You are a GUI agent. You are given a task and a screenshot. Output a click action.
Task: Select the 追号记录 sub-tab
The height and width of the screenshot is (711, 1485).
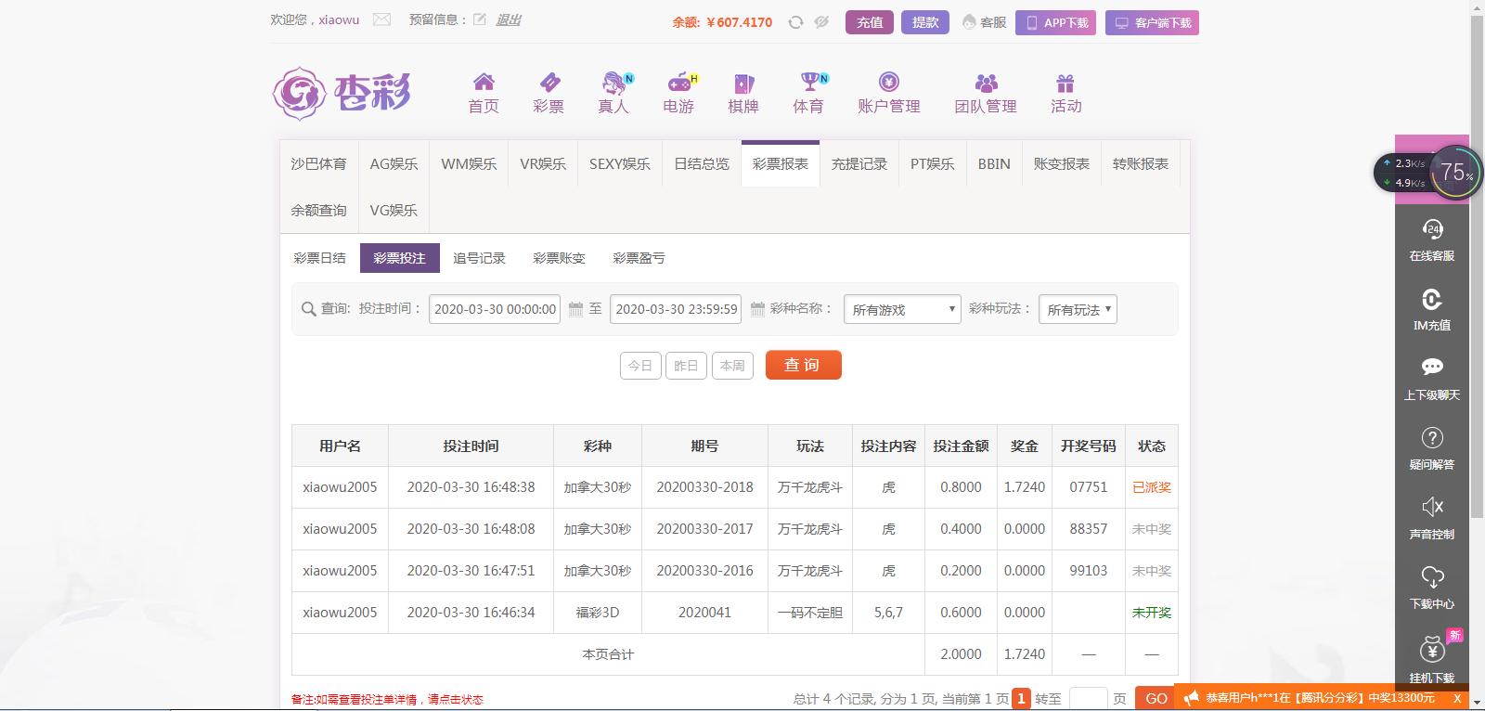[479, 258]
